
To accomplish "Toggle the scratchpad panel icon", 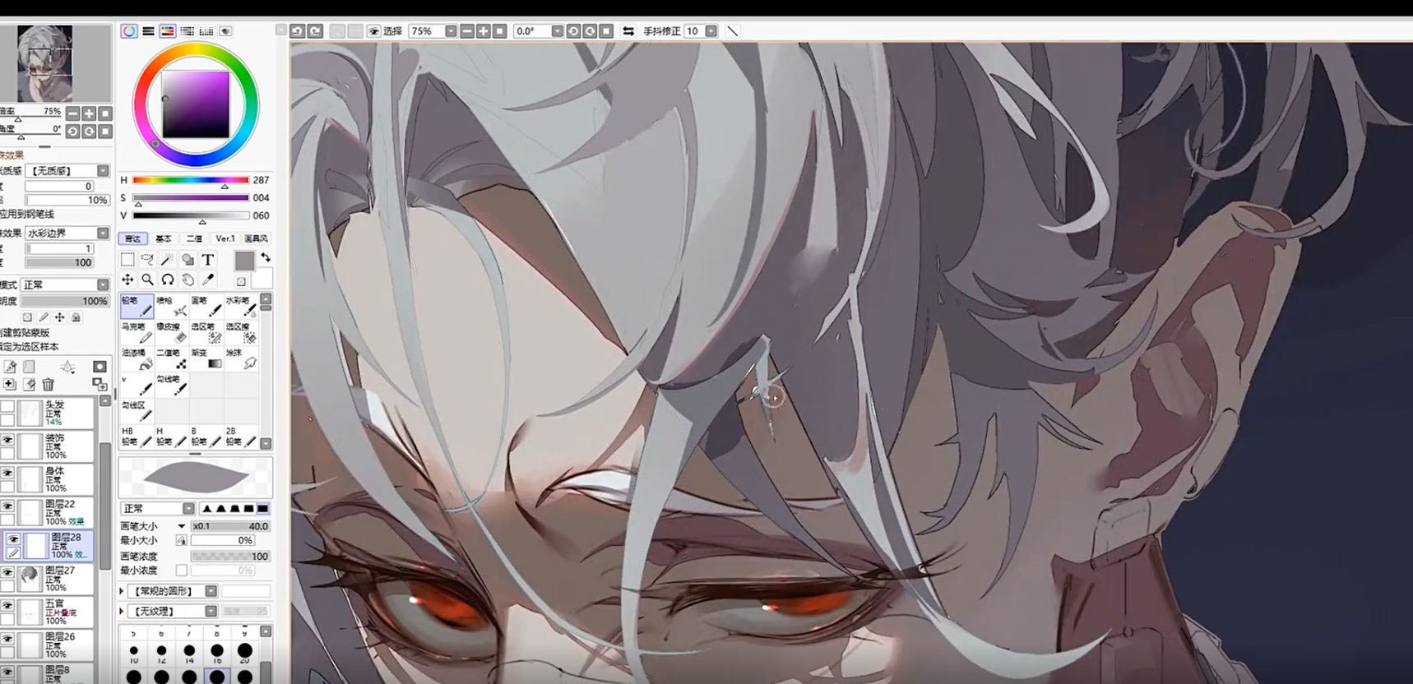I will point(225,31).
